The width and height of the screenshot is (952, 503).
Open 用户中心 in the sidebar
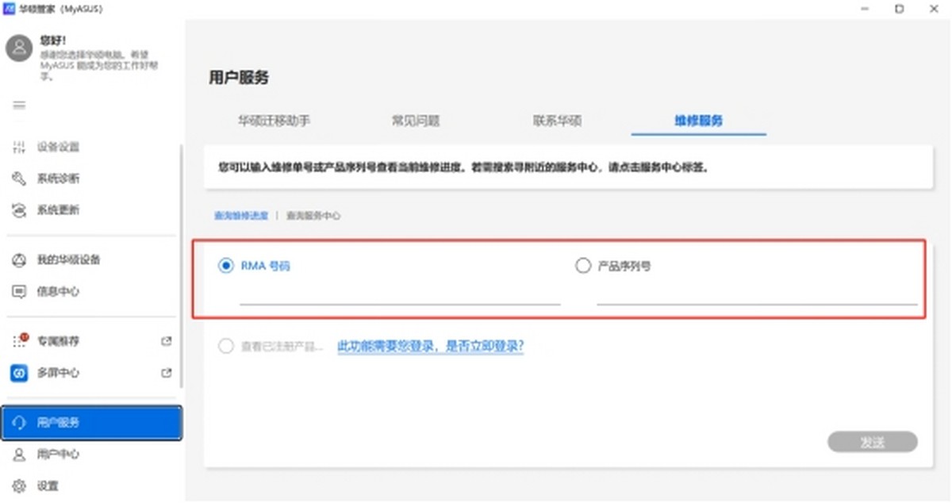click(58, 455)
